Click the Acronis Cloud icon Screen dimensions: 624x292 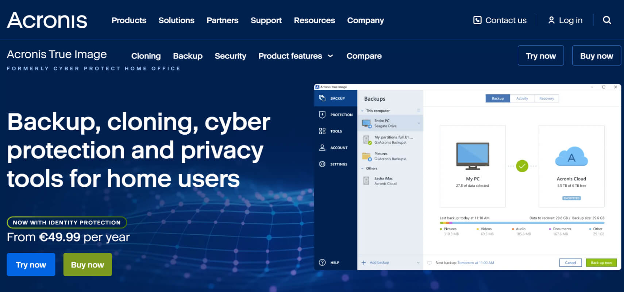click(571, 157)
